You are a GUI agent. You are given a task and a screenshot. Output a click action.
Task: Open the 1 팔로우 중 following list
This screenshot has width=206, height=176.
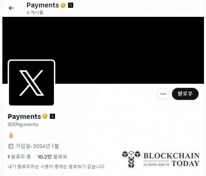pos(19,157)
